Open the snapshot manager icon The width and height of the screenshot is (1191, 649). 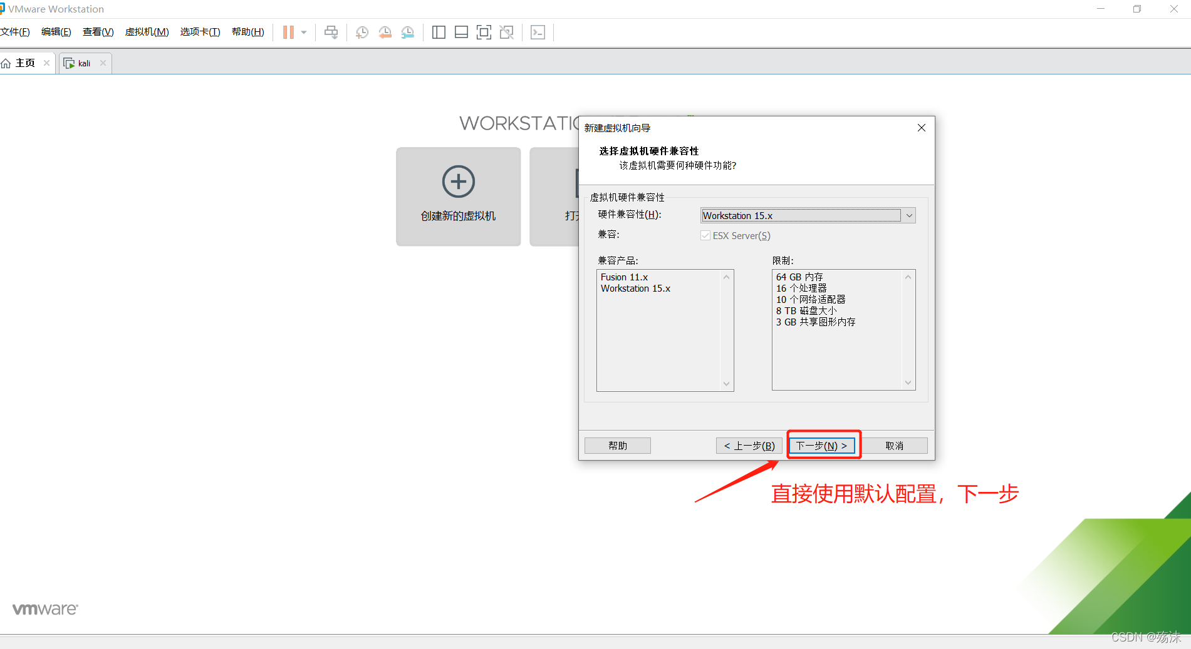[408, 33]
